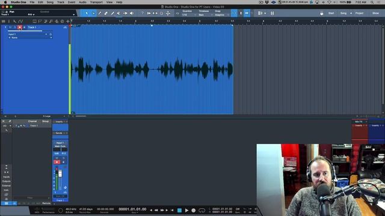Click Return to Zero transport button

click(x=172, y=211)
